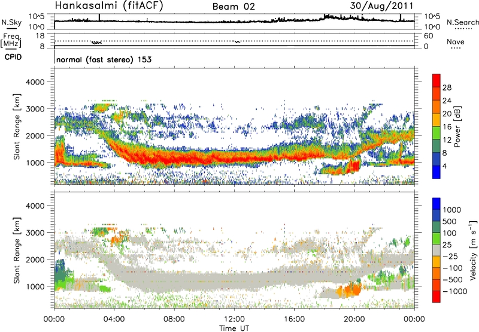The image size is (479, 332).
Task: Click the 'Time UT' axis label
Action: (x=234, y=328)
